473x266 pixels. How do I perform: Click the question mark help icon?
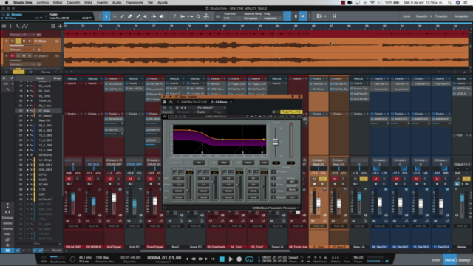tap(174, 16)
